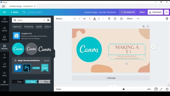Viewport: 170px width, 96px height.
Task: Open more text toolbar options
Action: tap(138, 19)
